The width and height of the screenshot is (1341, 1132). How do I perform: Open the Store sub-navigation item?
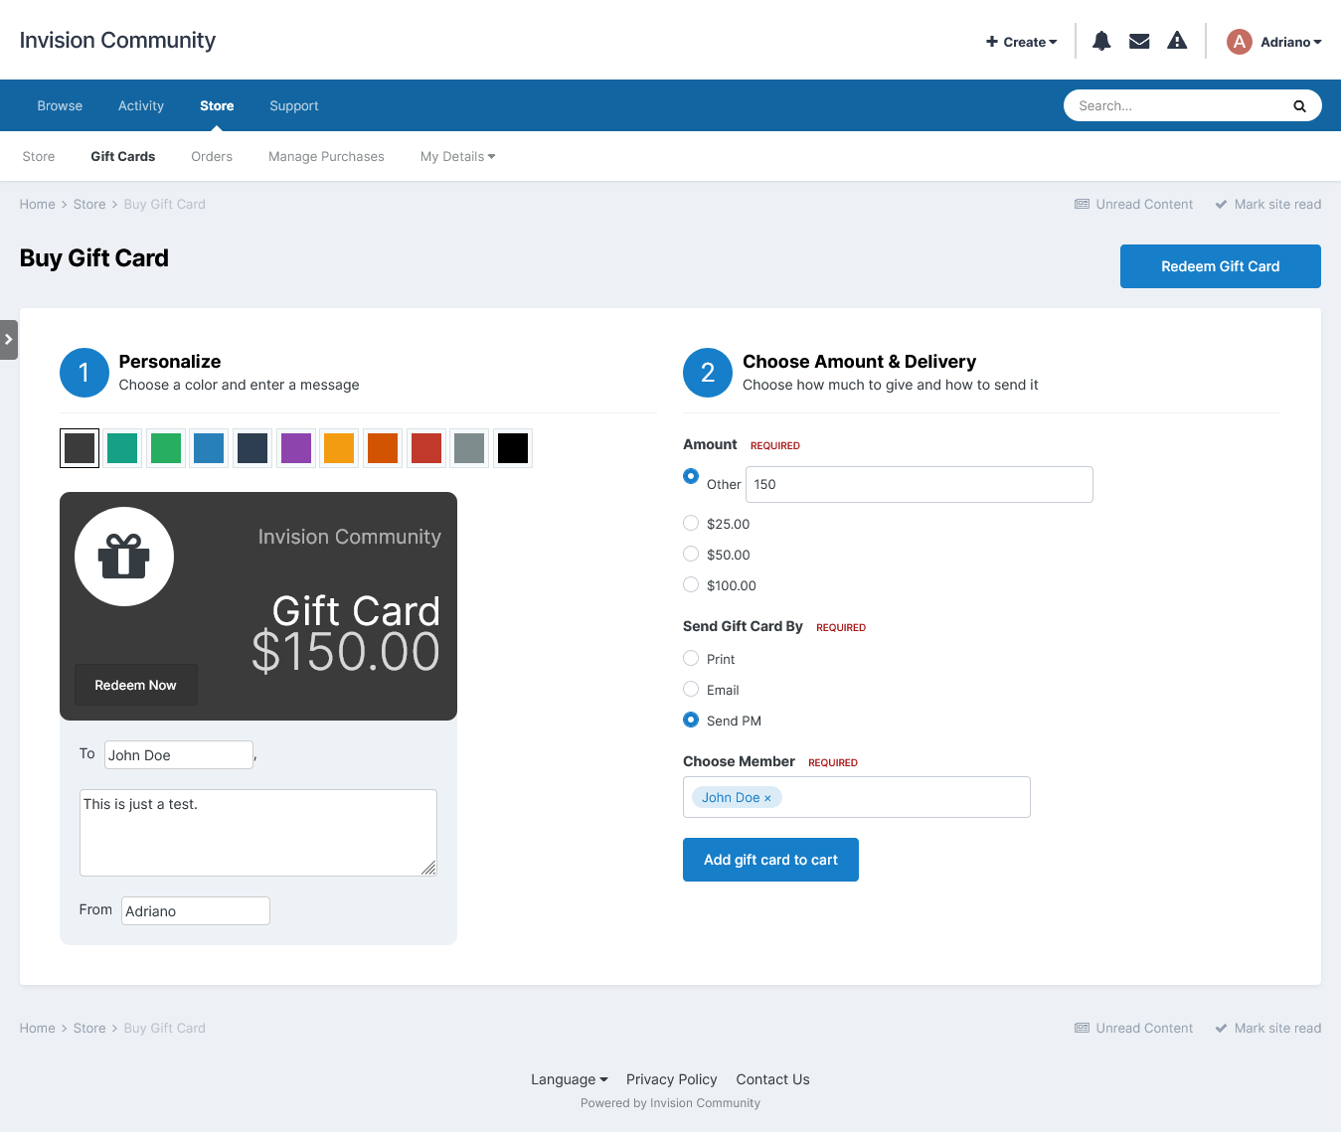tap(39, 156)
